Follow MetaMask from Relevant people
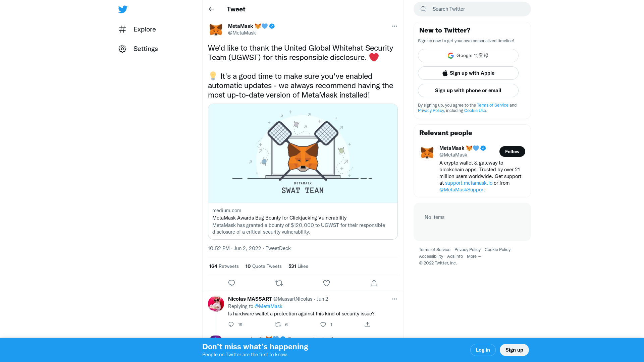The image size is (644, 362). click(512, 152)
